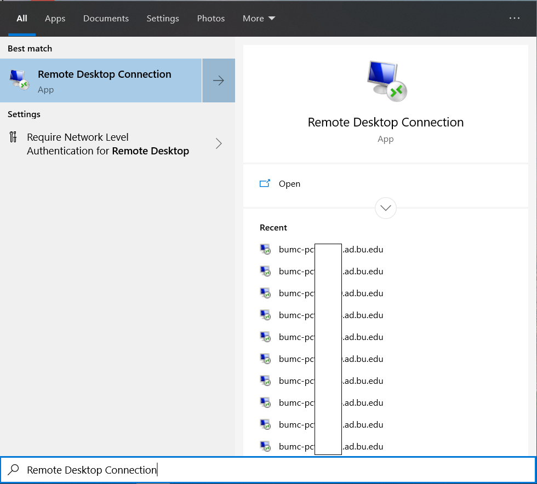This screenshot has width=537, height=484.
Task: Open the three-dot options menu
Action: 514,18
